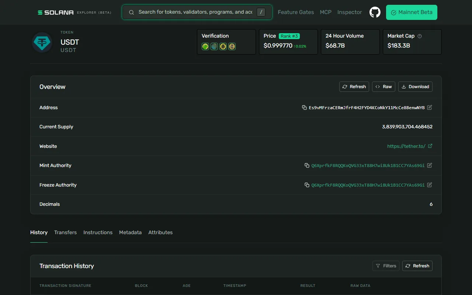Select the History tab
This screenshot has height=295, width=472.
(39, 232)
